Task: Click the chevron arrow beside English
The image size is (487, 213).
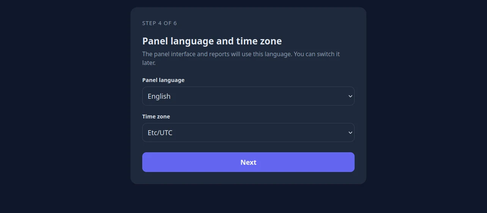Action: click(x=350, y=96)
